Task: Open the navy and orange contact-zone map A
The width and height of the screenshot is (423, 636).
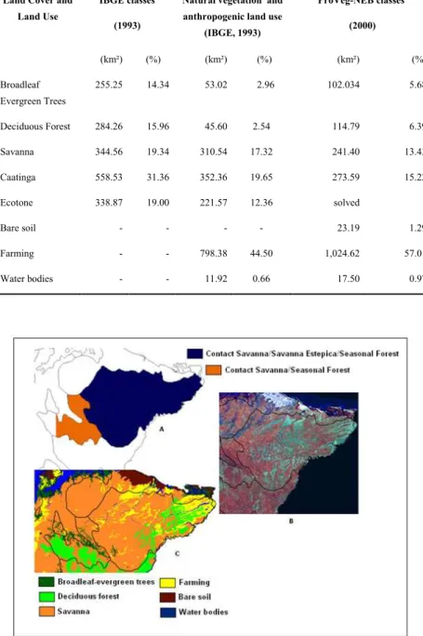Action: pyautogui.click(x=118, y=407)
